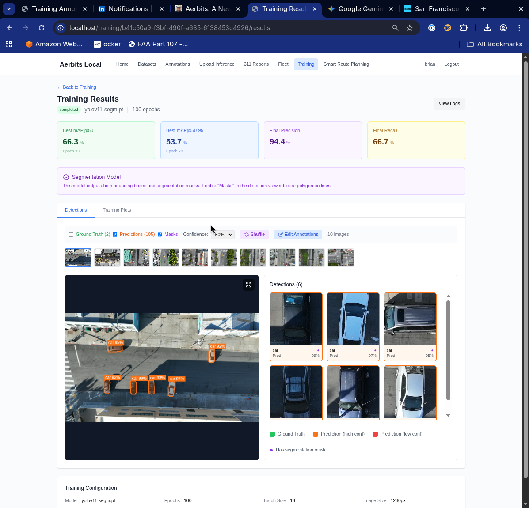The height and width of the screenshot is (508, 529).
Task: Click the fullscreen expand icon on image viewer
Action: 248,285
